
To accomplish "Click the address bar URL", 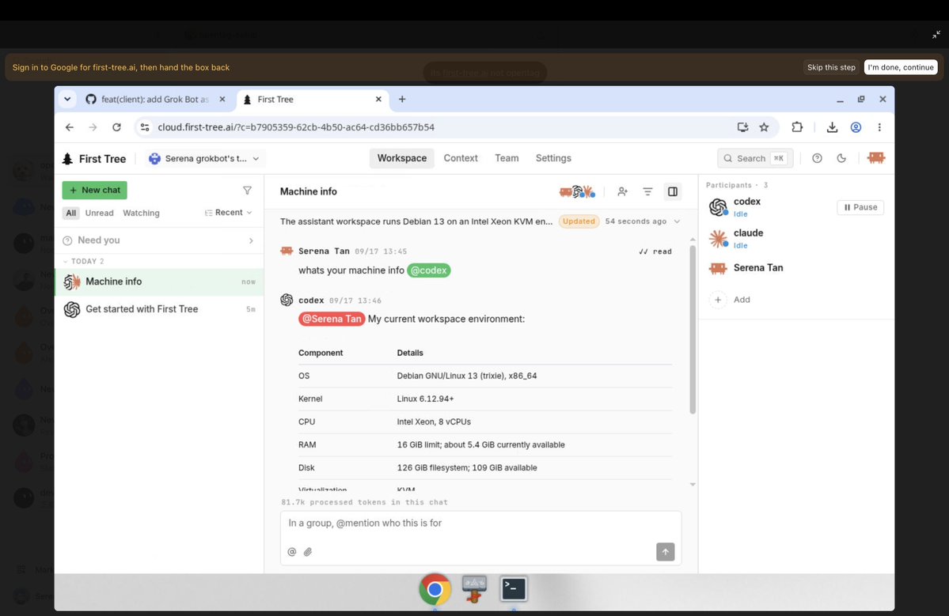I will 296,127.
